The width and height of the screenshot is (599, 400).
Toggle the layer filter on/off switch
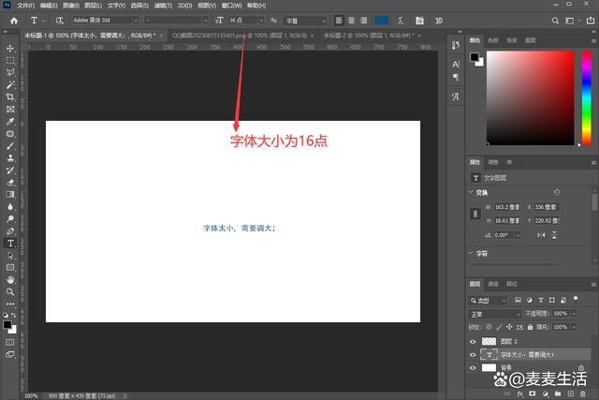576,299
